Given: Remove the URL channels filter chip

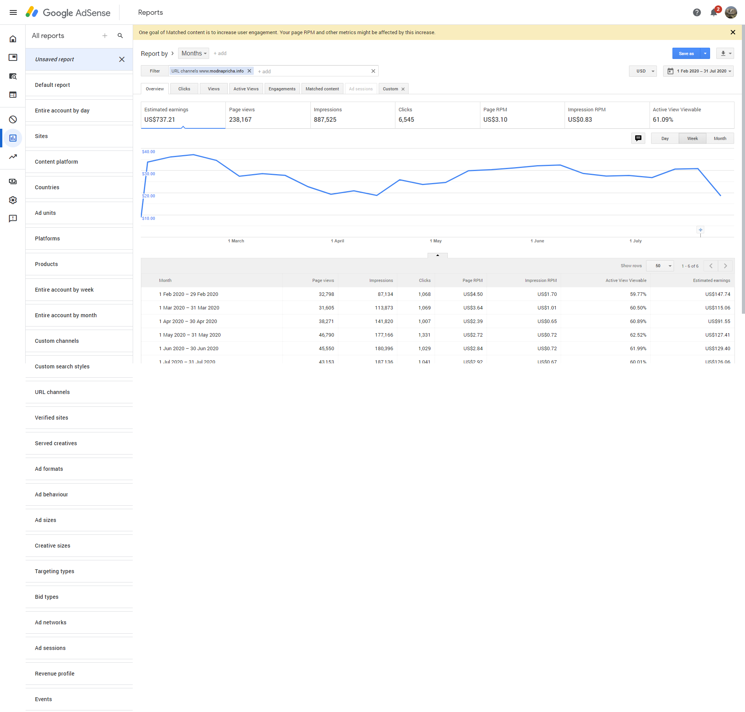Looking at the screenshot, I should tap(249, 71).
